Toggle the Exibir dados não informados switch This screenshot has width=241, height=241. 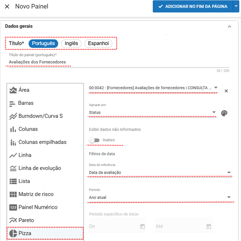tap(94, 140)
